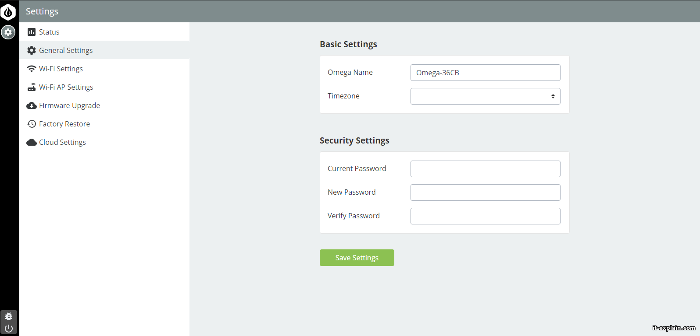Click the Status bar-chart icon
The image size is (700, 336).
coord(32,32)
